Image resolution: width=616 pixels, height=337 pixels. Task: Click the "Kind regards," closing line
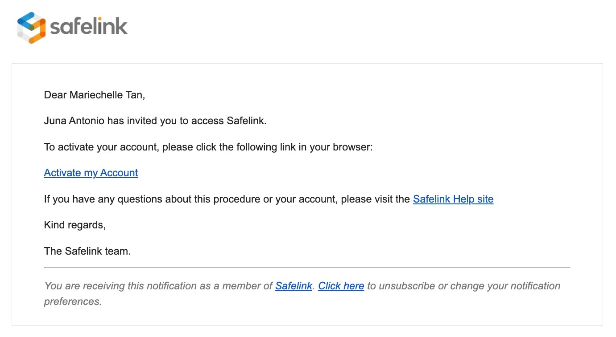pos(75,225)
